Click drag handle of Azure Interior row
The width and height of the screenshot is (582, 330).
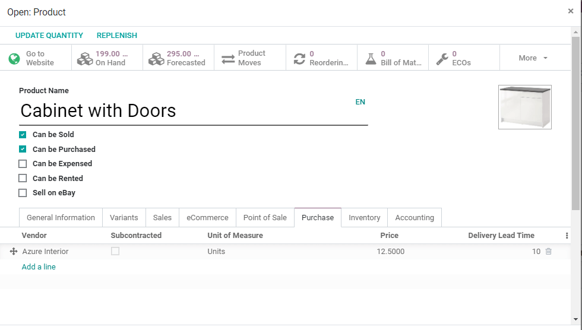coord(13,252)
